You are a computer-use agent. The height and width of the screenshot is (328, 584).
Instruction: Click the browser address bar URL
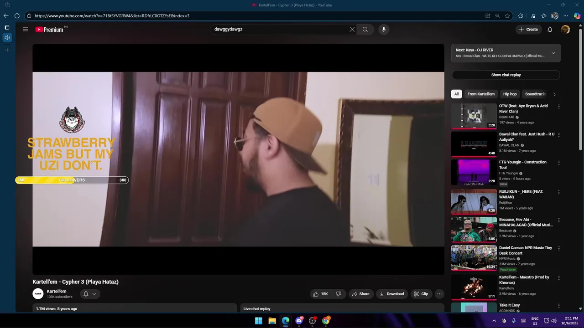[x=112, y=15]
